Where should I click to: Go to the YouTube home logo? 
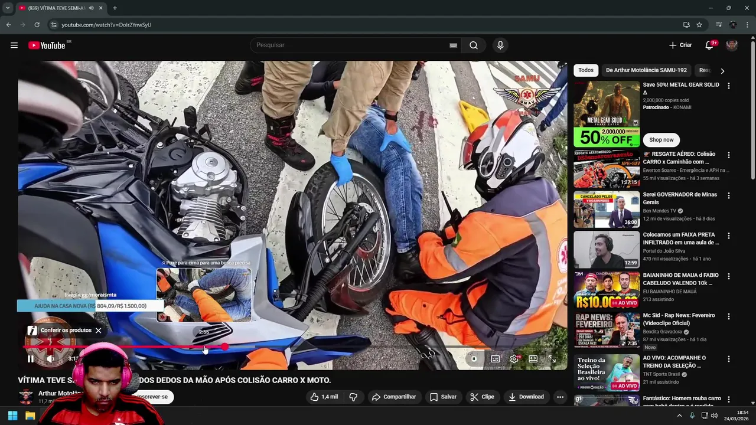tap(47, 45)
